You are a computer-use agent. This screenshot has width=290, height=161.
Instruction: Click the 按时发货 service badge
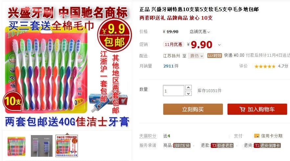pos(182,146)
